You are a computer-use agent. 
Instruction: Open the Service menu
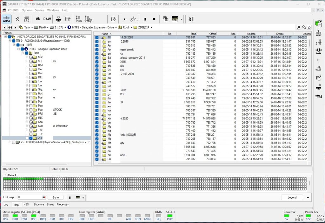pyautogui.click(x=39, y=10)
